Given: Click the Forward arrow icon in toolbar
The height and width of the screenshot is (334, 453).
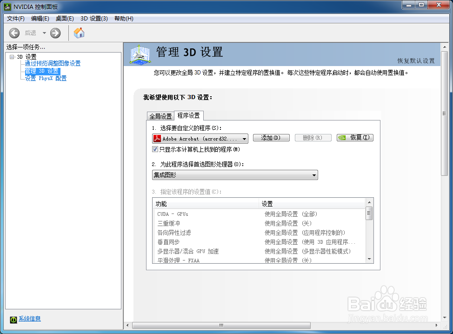Looking at the screenshot, I should 55,33.
